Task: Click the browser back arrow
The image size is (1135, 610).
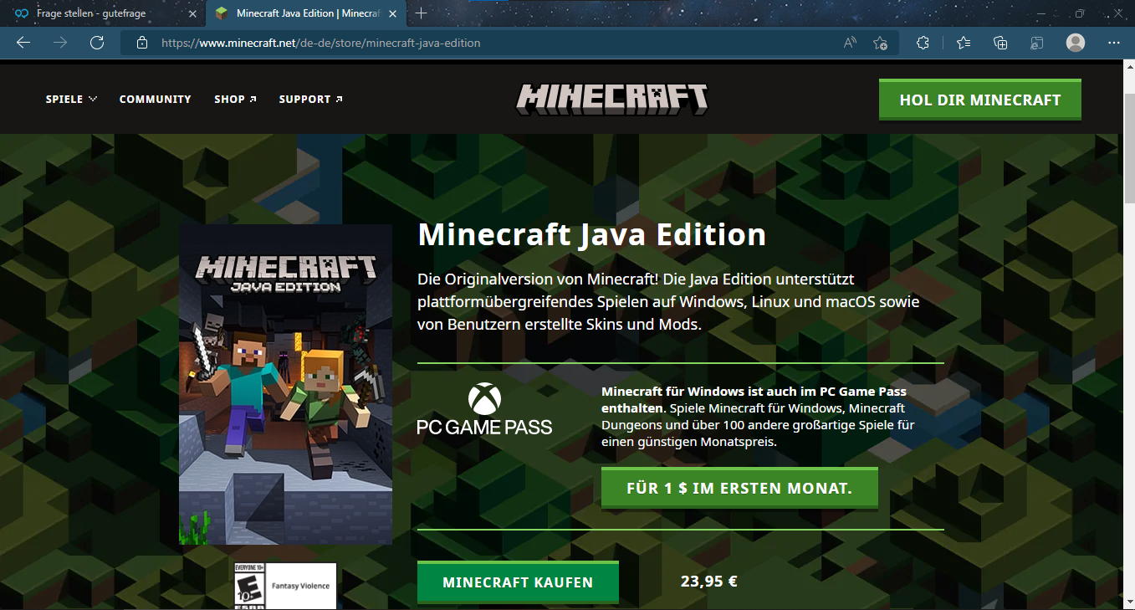Action: pos(23,43)
